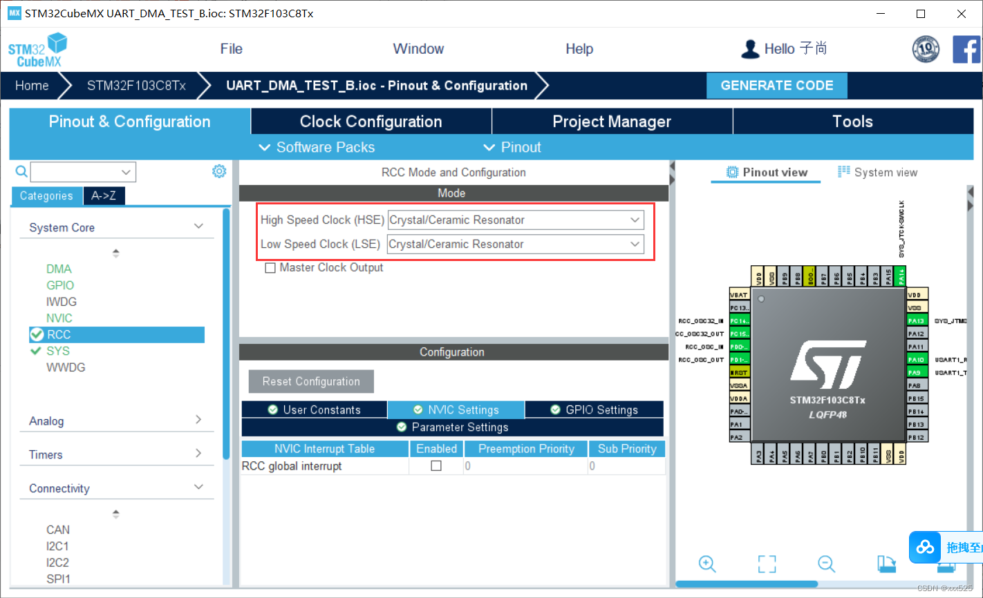This screenshot has width=983, height=598.
Task: Switch to Project Manager tab
Action: 612,122
